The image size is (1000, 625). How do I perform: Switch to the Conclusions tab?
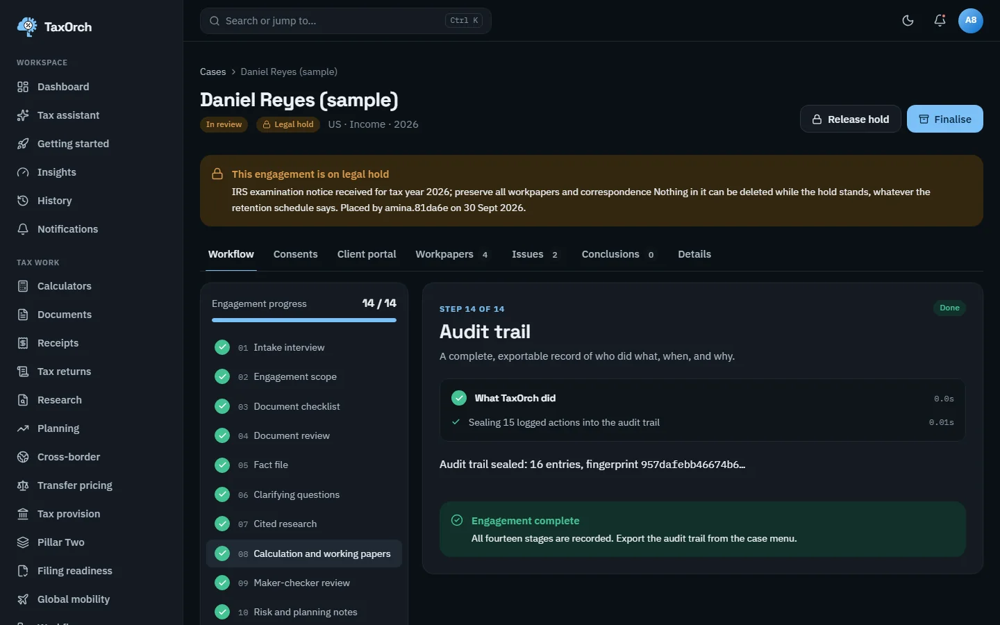(619, 254)
